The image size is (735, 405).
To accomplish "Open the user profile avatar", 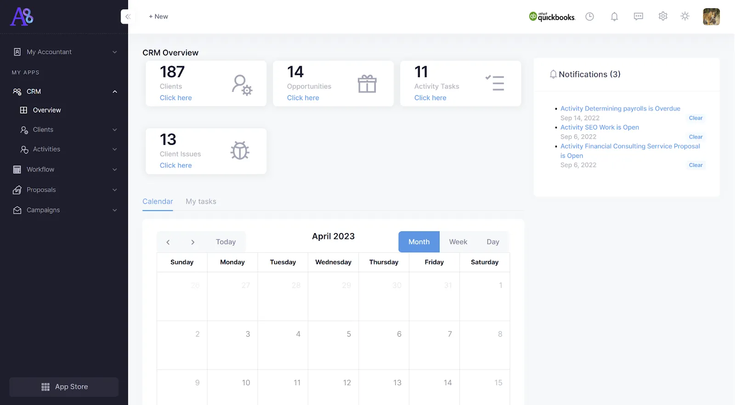I will pyautogui.click(x=711, y=17).
